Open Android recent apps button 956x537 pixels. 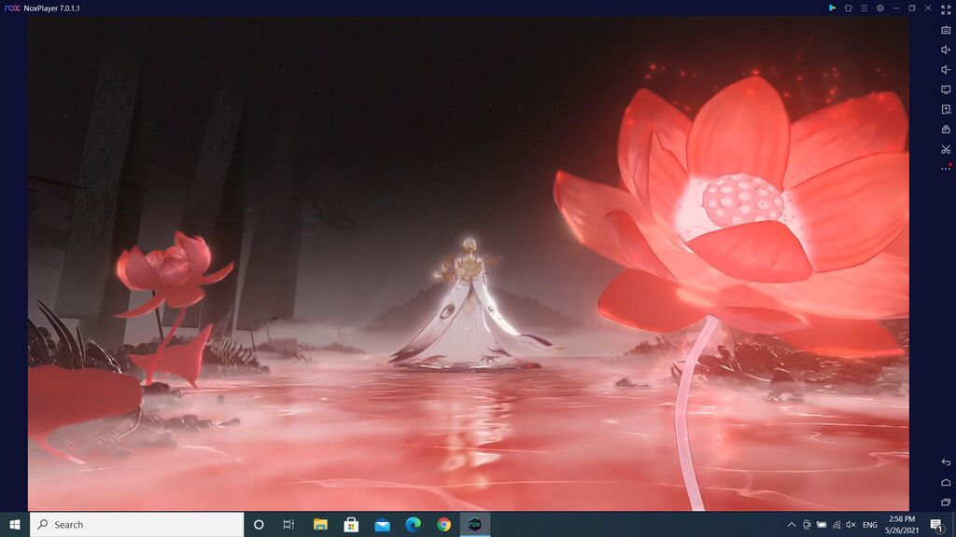pos(946,503)
